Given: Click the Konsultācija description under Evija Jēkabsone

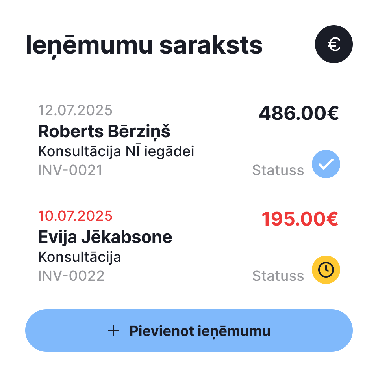Looking at the screenshot, I should coord(80,257).
